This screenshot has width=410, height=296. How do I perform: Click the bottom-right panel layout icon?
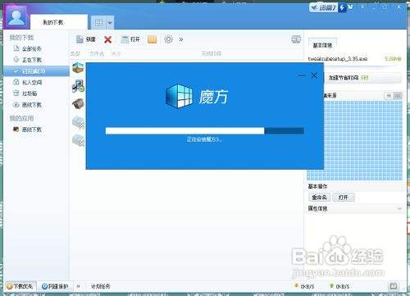(394, 286)
